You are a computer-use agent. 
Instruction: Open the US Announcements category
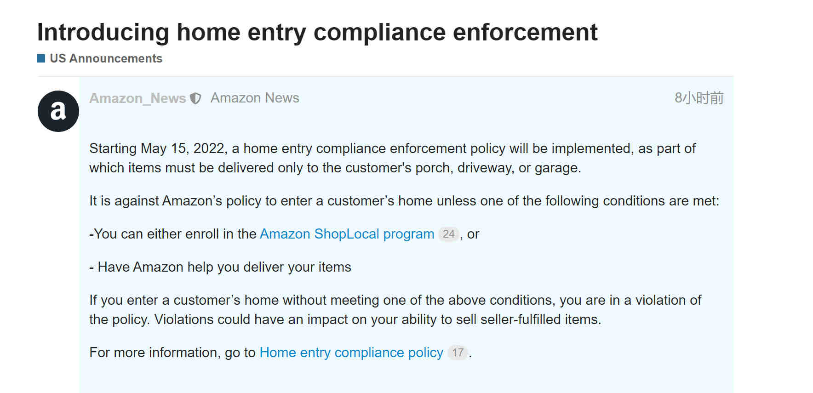[x=106, y=58]
